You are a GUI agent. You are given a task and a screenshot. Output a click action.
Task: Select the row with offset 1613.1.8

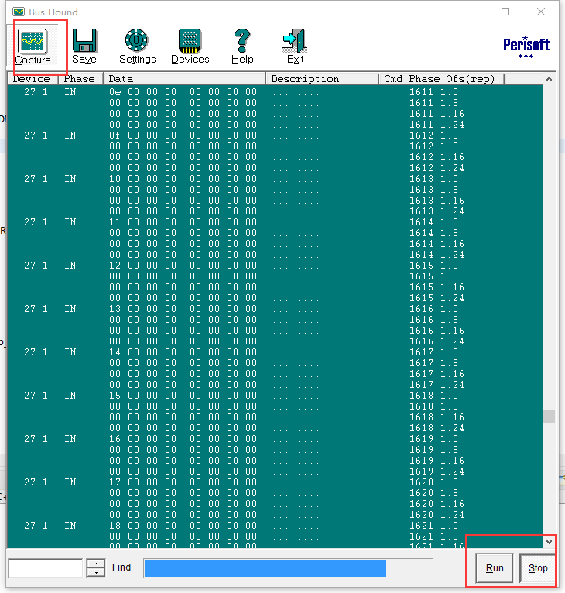point(275,190)
